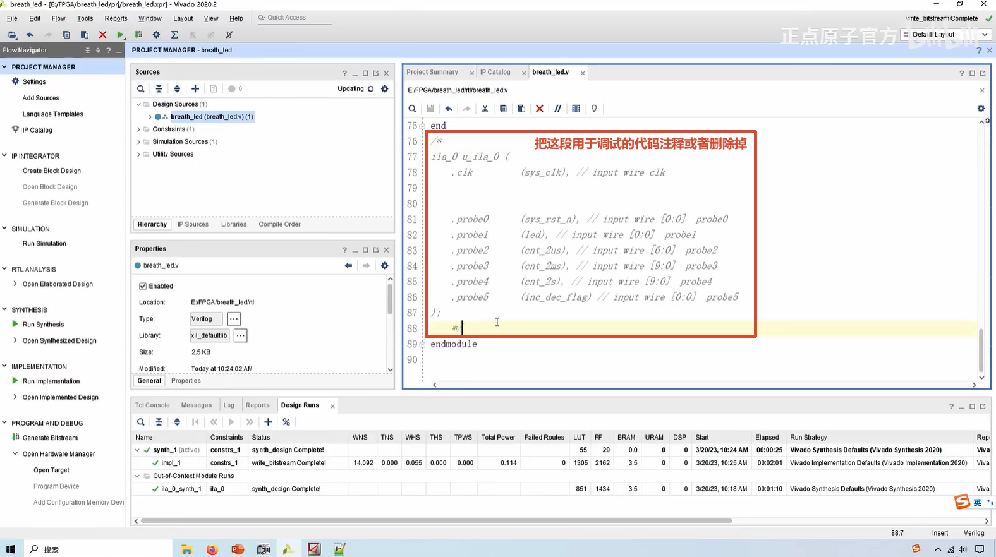This screenshot has height=557, width=996.
Task: Open the Compile Order tab
Action: [279, 224]
